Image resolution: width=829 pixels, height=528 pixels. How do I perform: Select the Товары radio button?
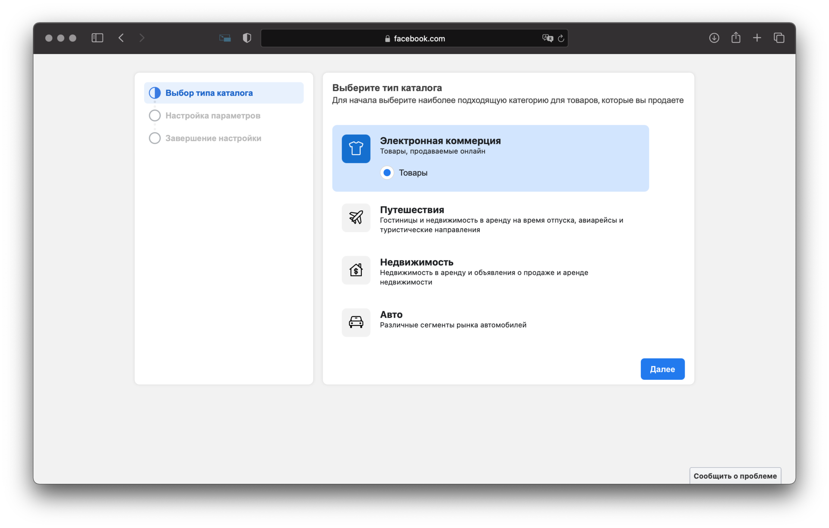click(387, 173)
